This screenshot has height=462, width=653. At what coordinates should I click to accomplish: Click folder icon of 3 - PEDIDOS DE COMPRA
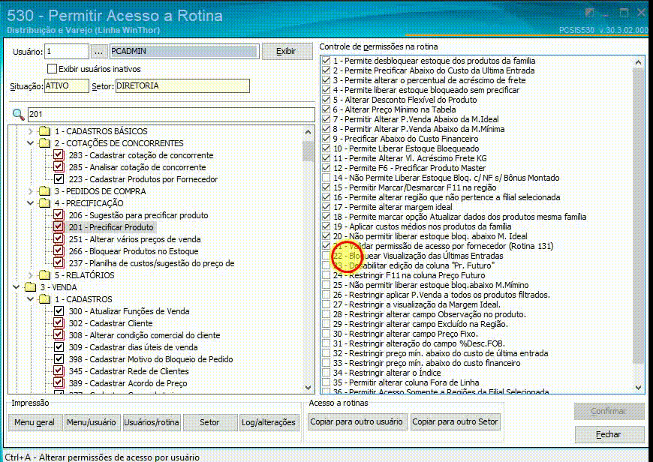[44, 191]
